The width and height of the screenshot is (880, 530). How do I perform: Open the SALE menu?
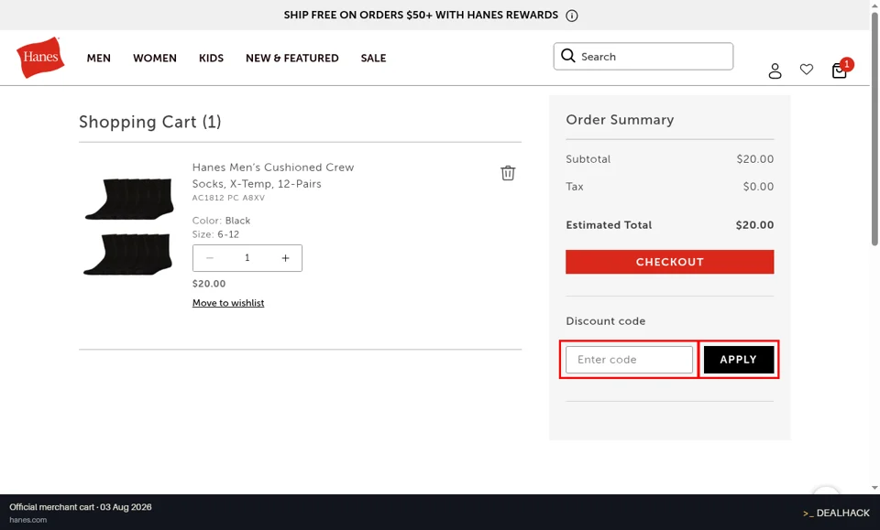373,59
